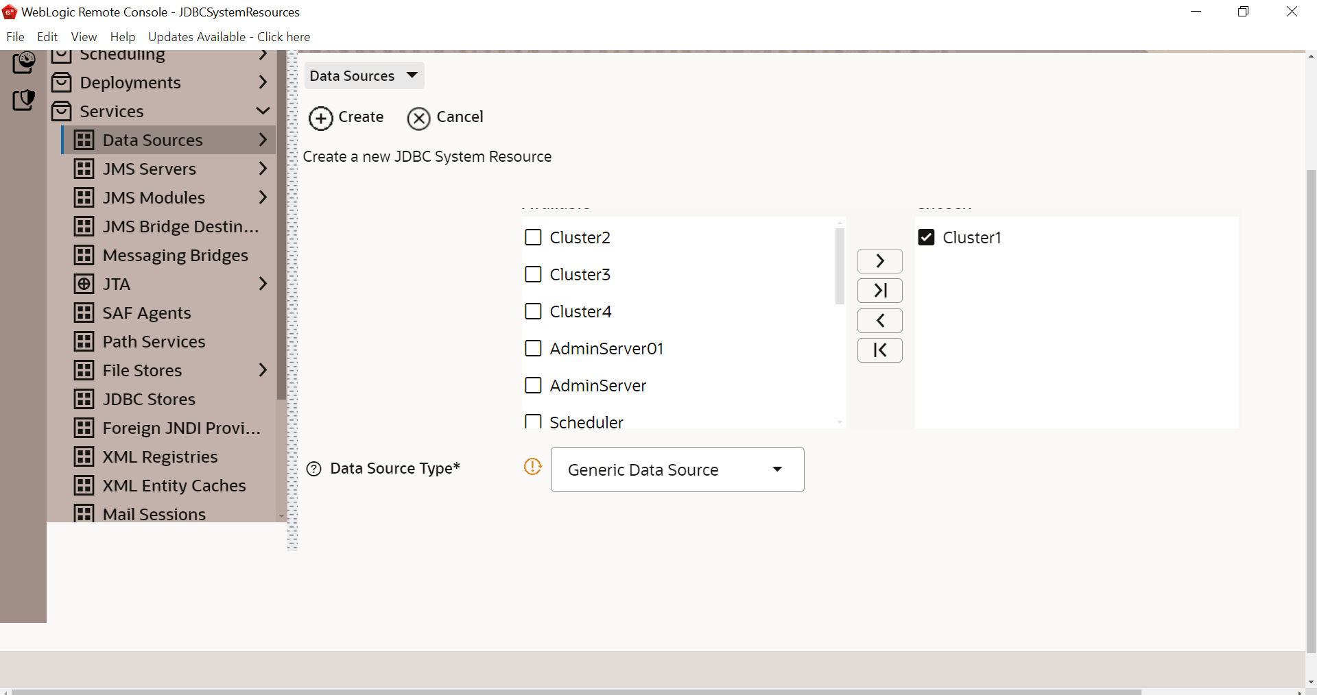Remove all targets from Chosen list
1317x695 pixels.
point(880,350)
